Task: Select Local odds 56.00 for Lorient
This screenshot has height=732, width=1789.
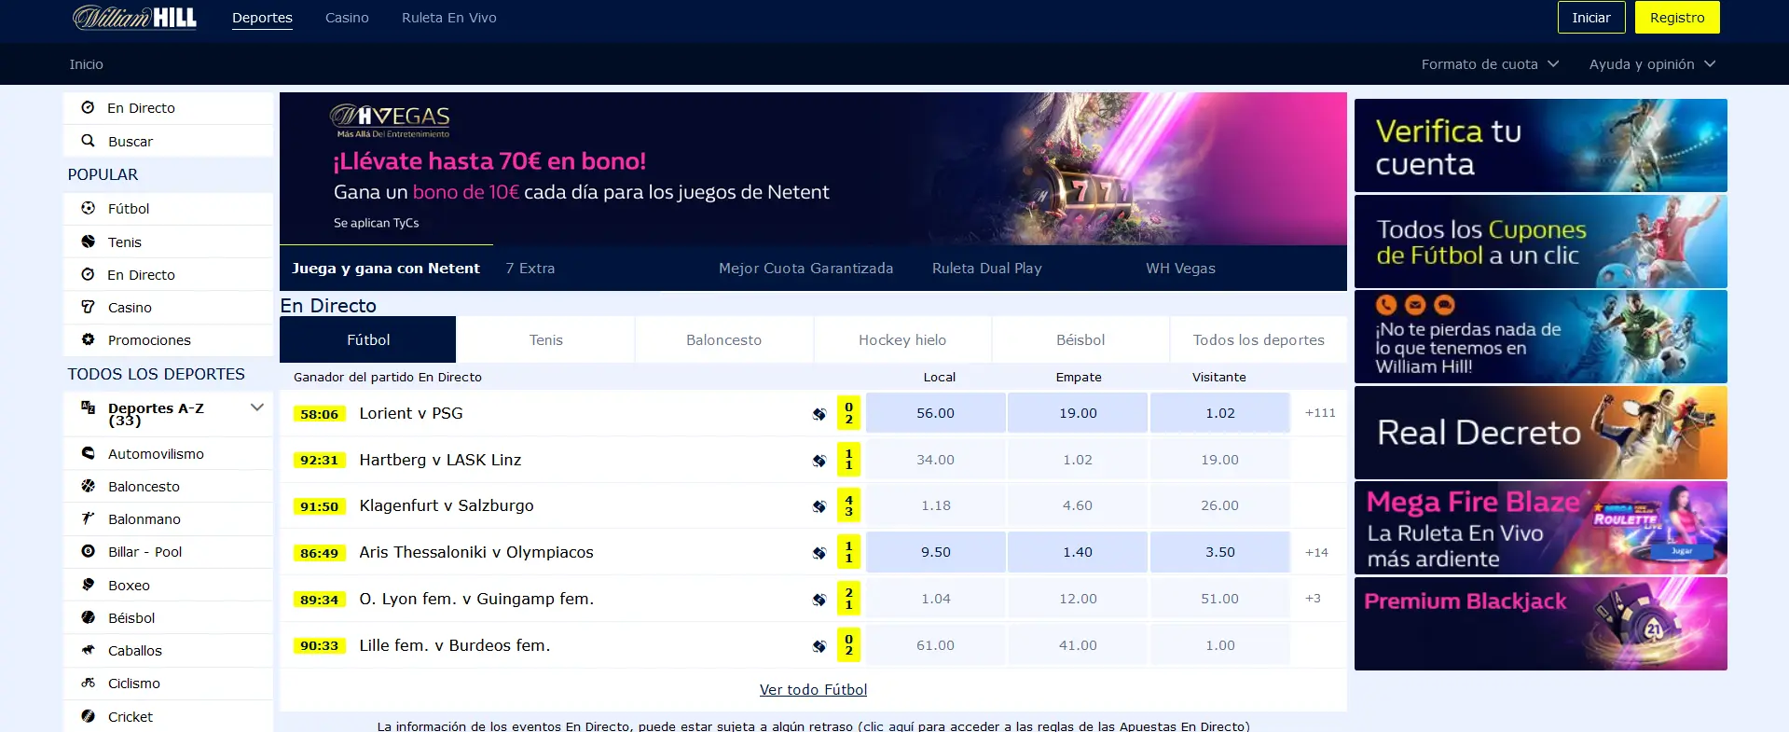Action: [935, 413]
